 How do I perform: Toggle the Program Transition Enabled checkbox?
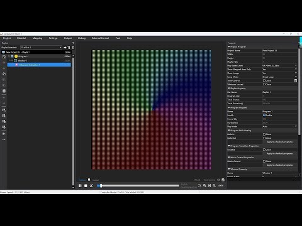point(264,149)
